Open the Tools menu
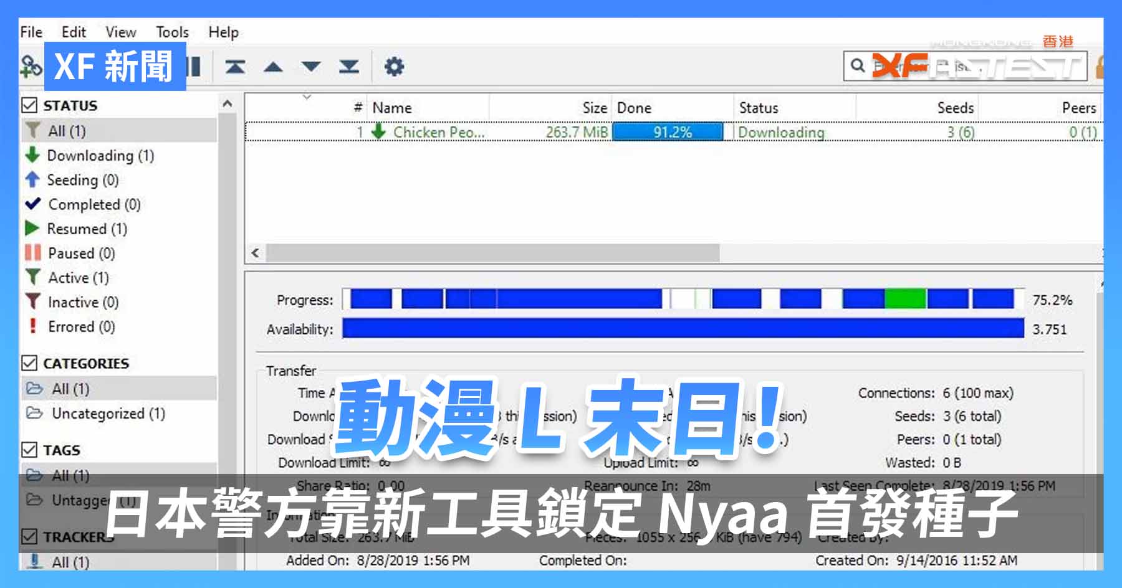1122x588 pixels. click(x=172, y=32)
